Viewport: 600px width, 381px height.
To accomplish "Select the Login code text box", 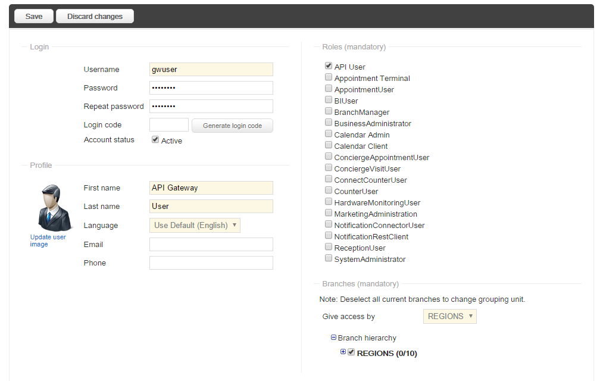I will (168, 125).
